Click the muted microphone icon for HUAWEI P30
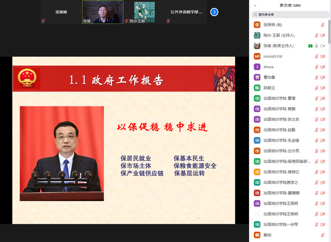Image resolution: width=331 pixels, height=242 pixels. [315, 56]
